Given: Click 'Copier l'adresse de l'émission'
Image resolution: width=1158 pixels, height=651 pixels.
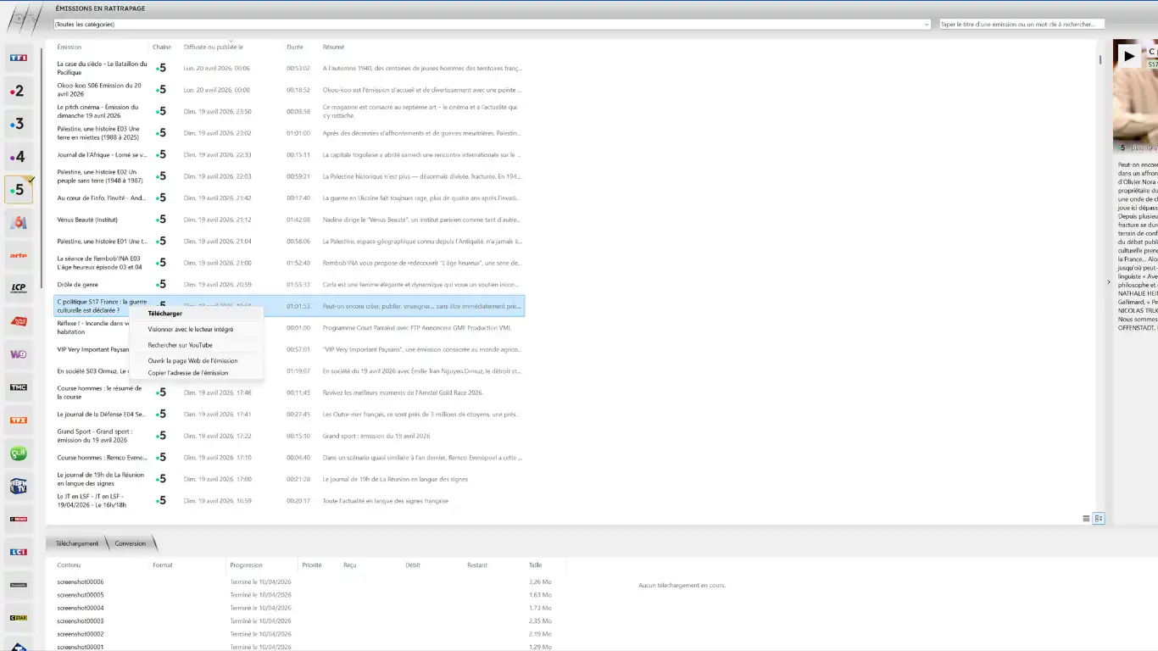Looking at the screenshot, I should click(x=187, y=373).
